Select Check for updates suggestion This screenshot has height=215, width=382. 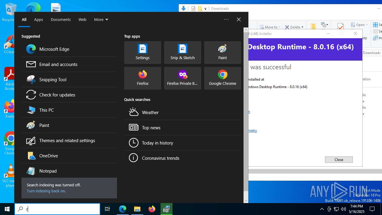point(69,95)
